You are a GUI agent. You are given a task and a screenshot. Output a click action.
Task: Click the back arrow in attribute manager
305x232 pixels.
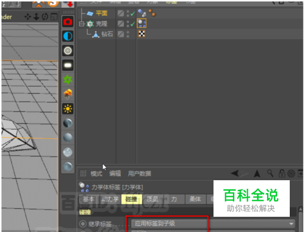(x=235, y=174)
